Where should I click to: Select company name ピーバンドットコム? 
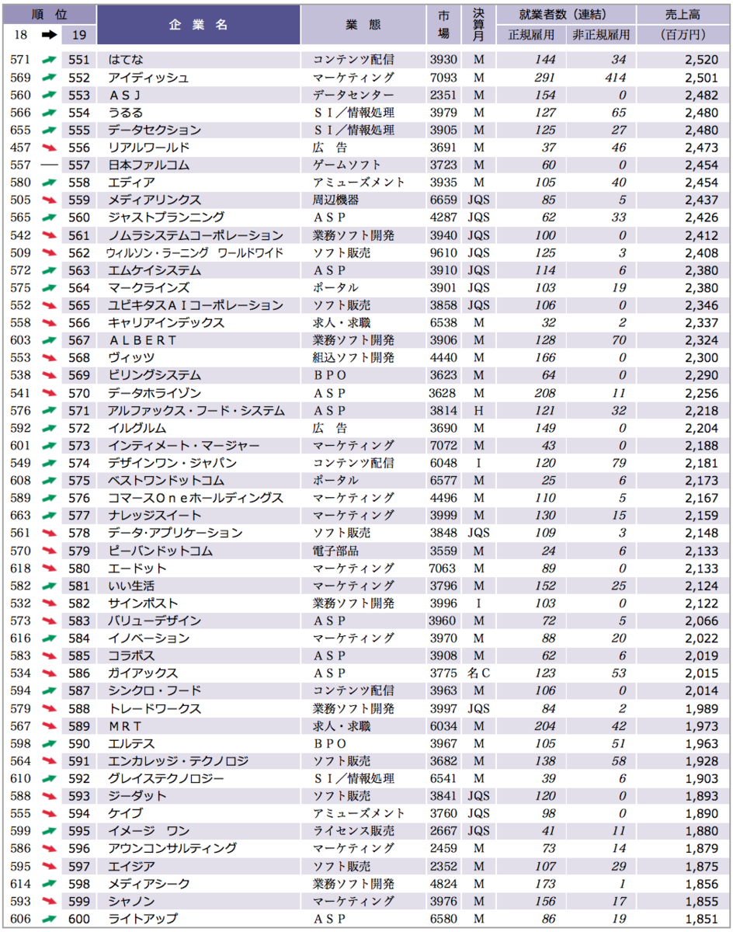[x=161, y=551]
